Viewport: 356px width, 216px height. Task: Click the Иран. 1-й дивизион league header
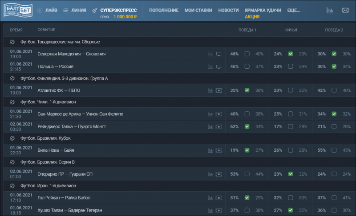point(48,186)
